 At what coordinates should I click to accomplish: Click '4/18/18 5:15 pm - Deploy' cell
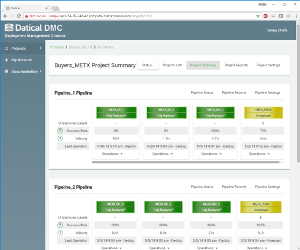pyautogui.click(x=116, y=146)
